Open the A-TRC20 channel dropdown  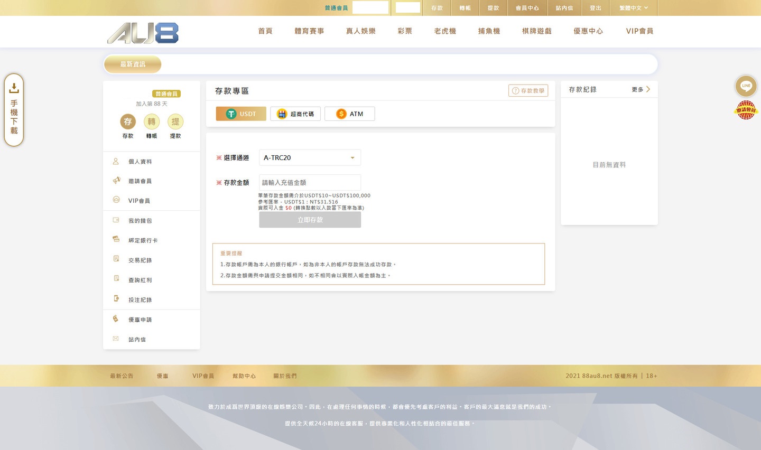click(x=310, y=157)
